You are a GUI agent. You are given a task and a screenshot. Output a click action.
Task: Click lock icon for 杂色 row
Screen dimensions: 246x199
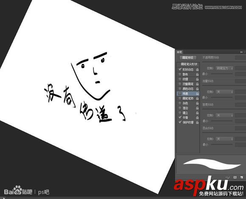coord(197,103)
